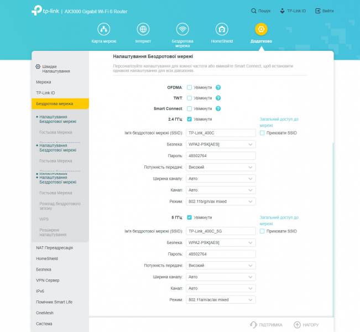Screen dimensions: 360x332
Task: Click the Карта мережі network map icon
Action: click(104, 29)
